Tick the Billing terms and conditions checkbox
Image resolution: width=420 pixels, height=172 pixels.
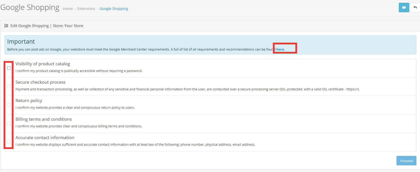tap(9, 124)
